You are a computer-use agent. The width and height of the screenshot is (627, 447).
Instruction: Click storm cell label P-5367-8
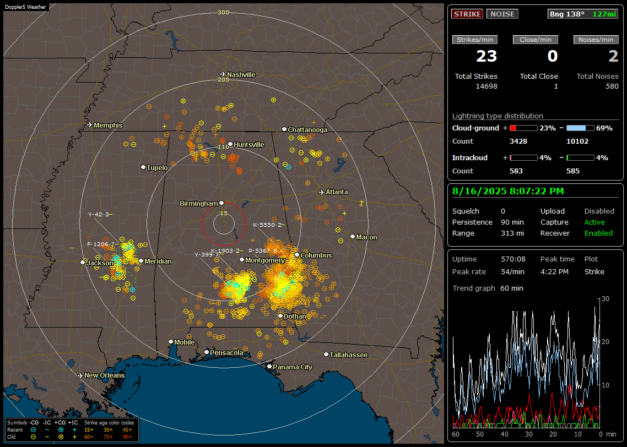click(x=263, y=251)
